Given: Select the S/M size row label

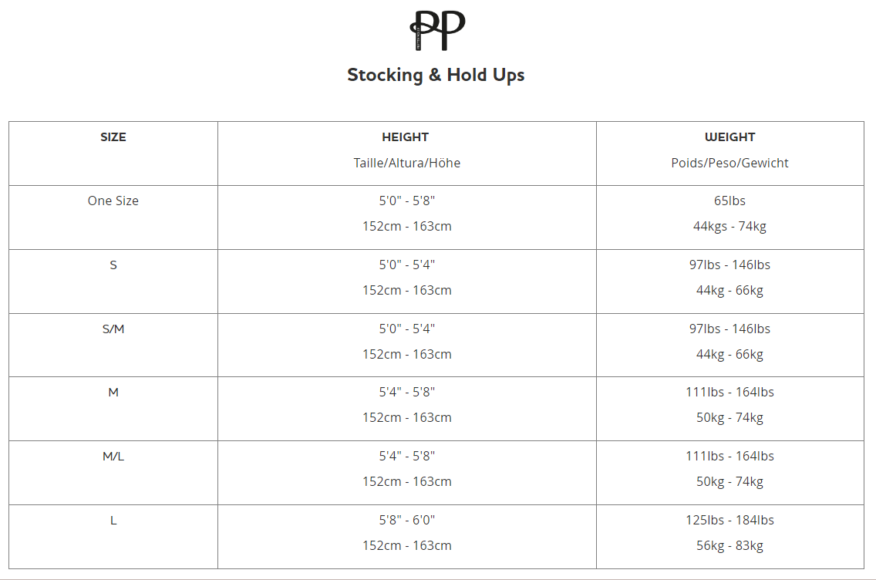Looking at the screenshot, I should click(x=113, y=329).
